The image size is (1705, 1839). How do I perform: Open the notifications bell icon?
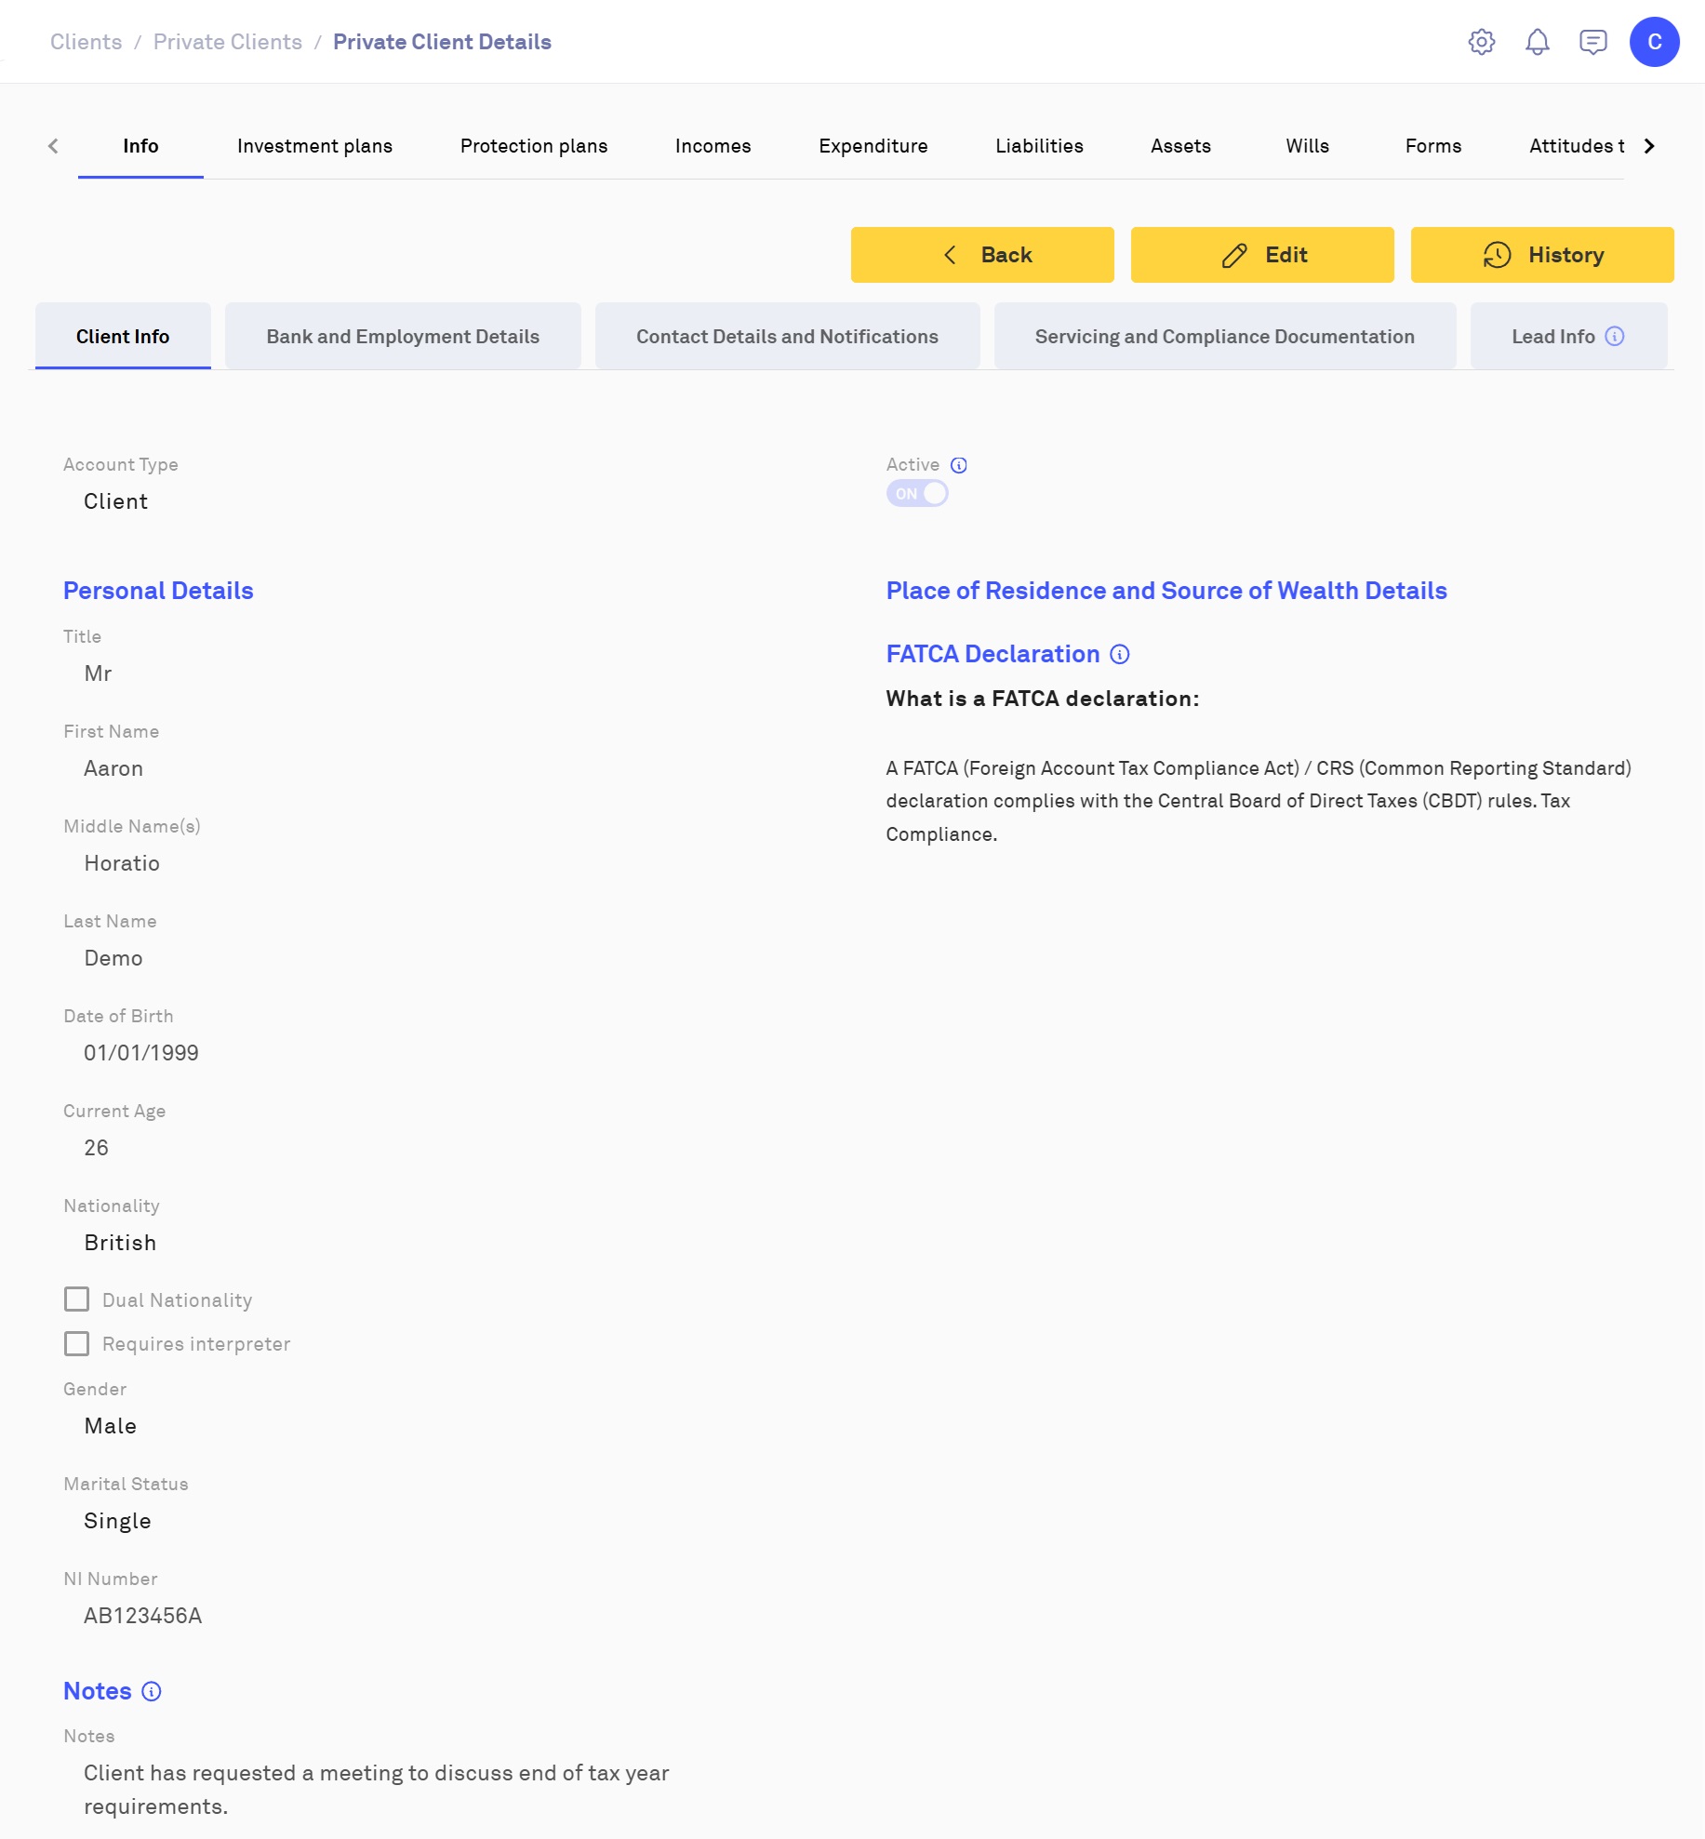click(1537, 42)
